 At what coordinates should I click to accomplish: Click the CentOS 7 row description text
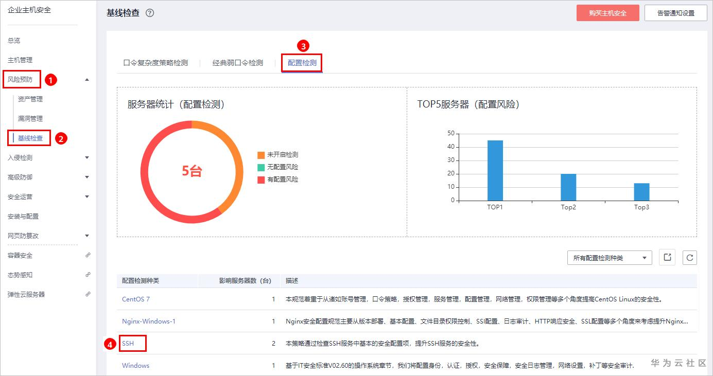(x=474, y=299)
